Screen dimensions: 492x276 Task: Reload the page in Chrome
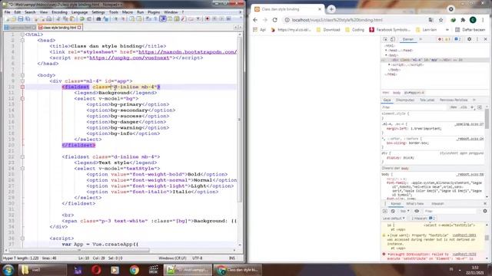pyautogui.click(x=275, y=20)
